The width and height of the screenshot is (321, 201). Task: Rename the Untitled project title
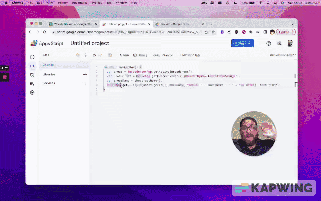90,43
